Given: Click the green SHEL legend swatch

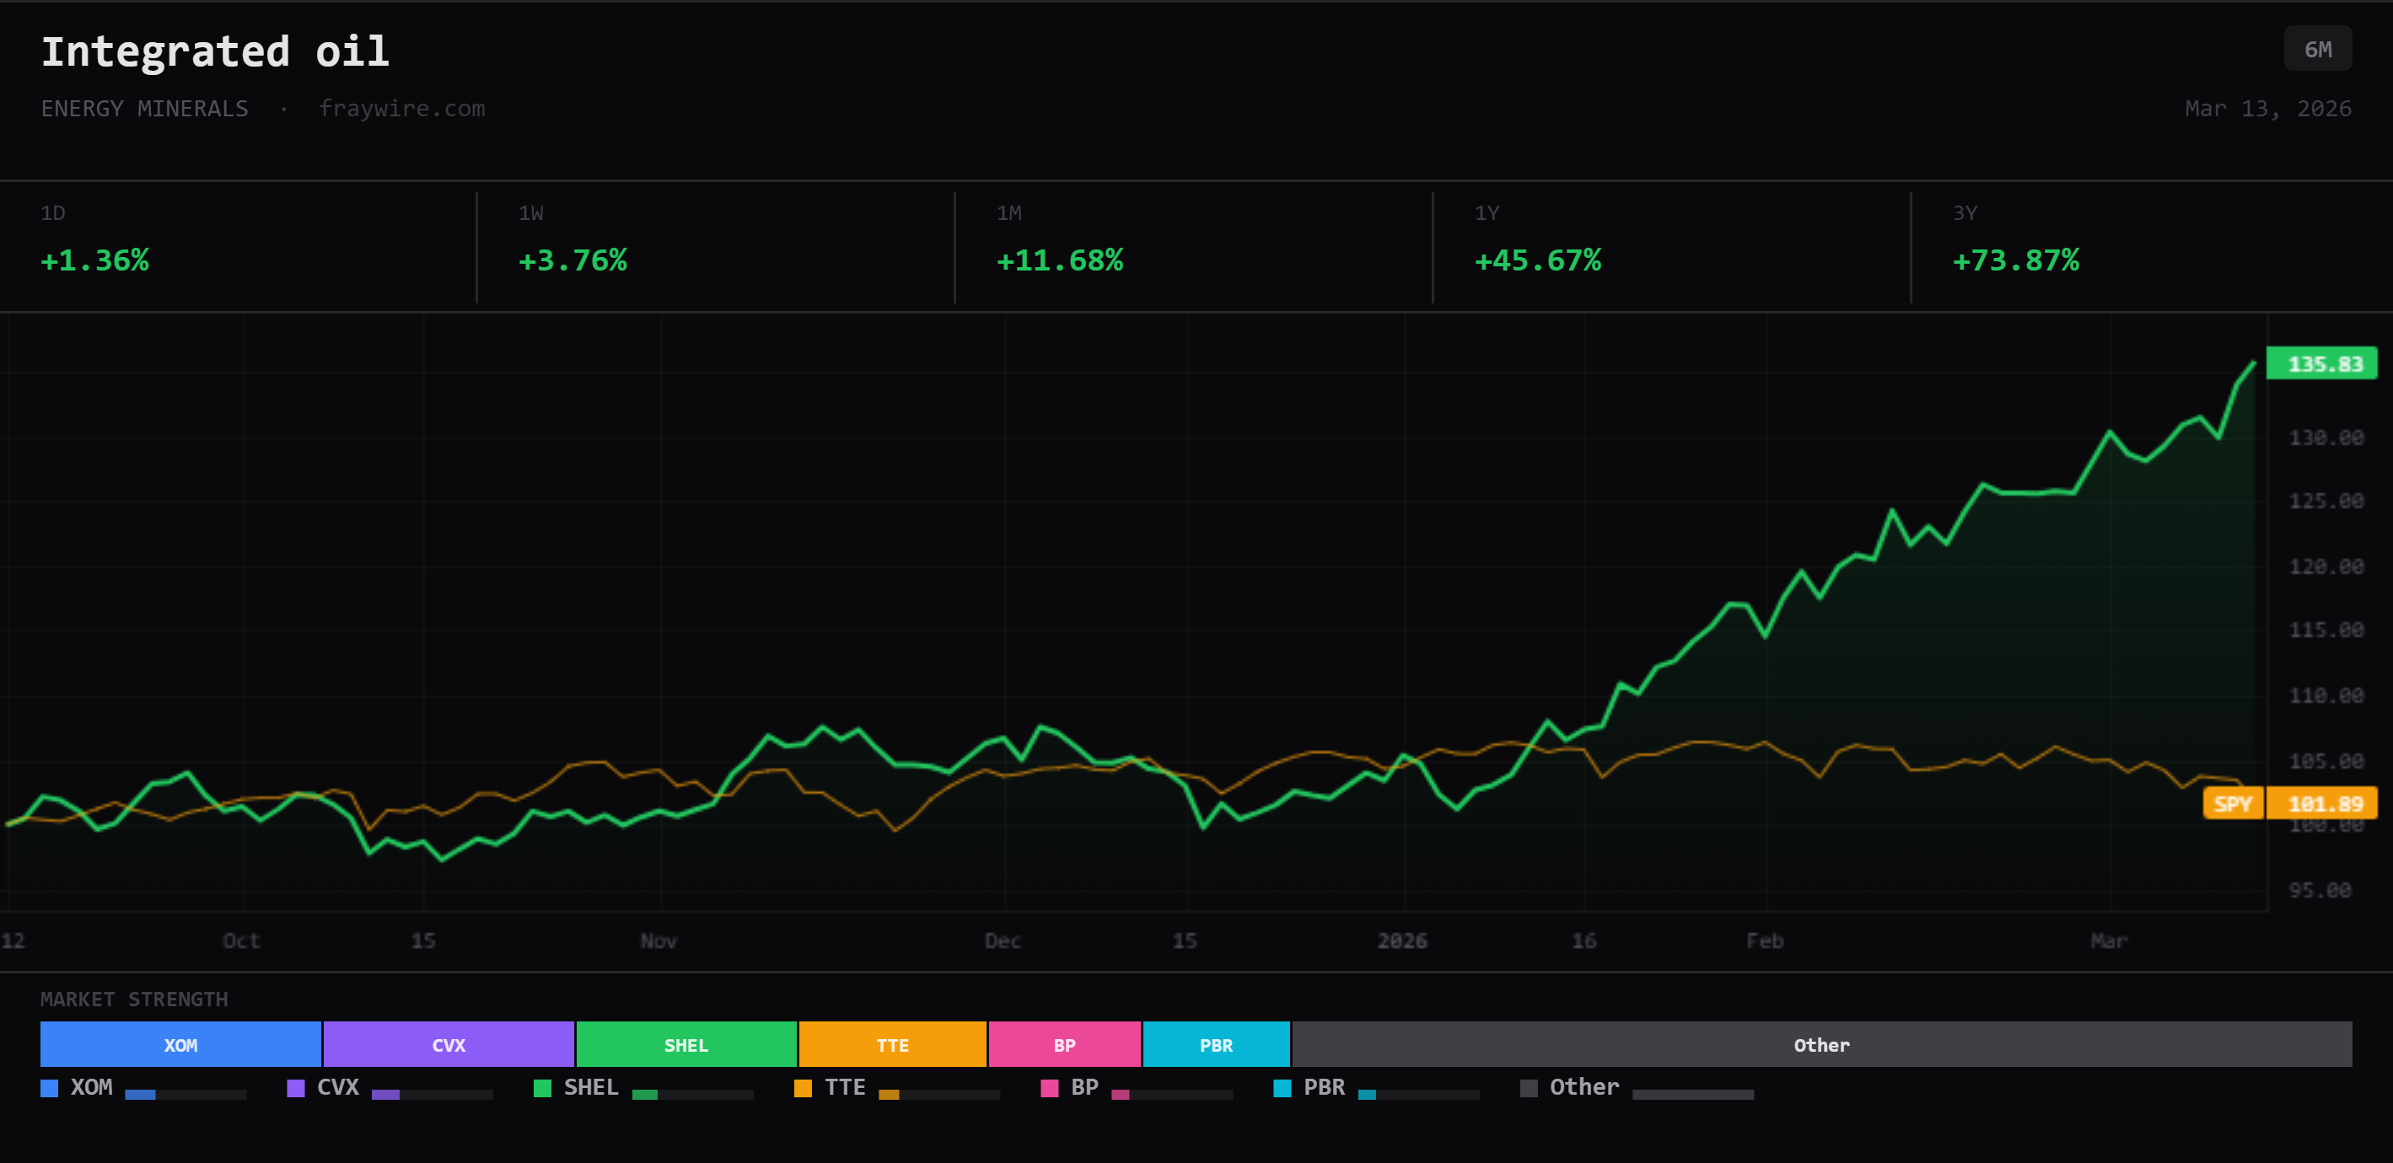Looking at the screenshot, I should 542,1088.
